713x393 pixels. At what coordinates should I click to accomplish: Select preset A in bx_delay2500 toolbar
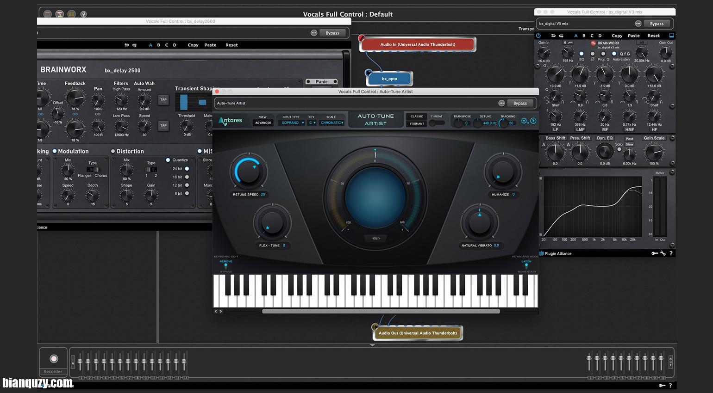click(x=150, y=45)
